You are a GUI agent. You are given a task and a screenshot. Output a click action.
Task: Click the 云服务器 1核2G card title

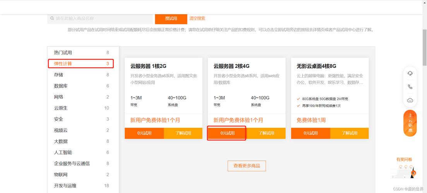click(x=148, y=66)
